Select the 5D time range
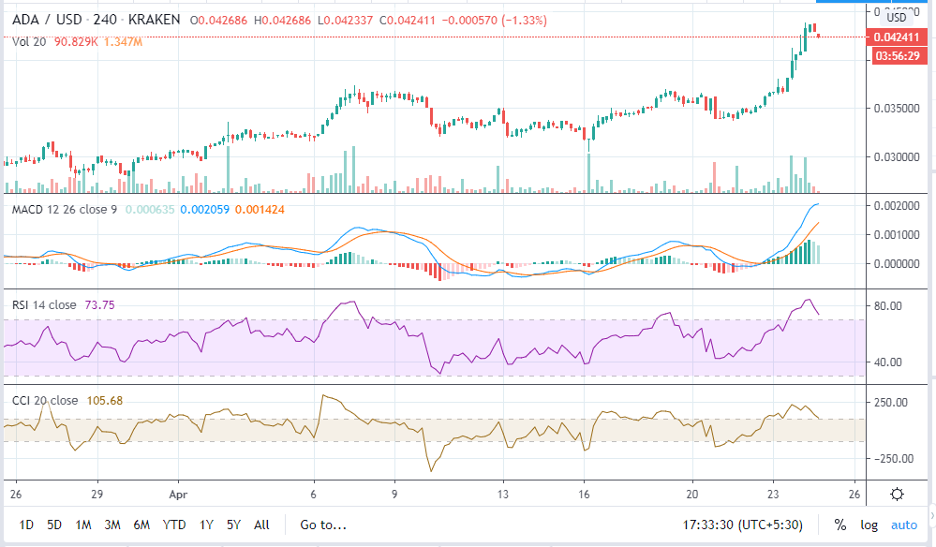Image resolution: width=936 pixels, height=547 pixels. (x=54, y=525)
